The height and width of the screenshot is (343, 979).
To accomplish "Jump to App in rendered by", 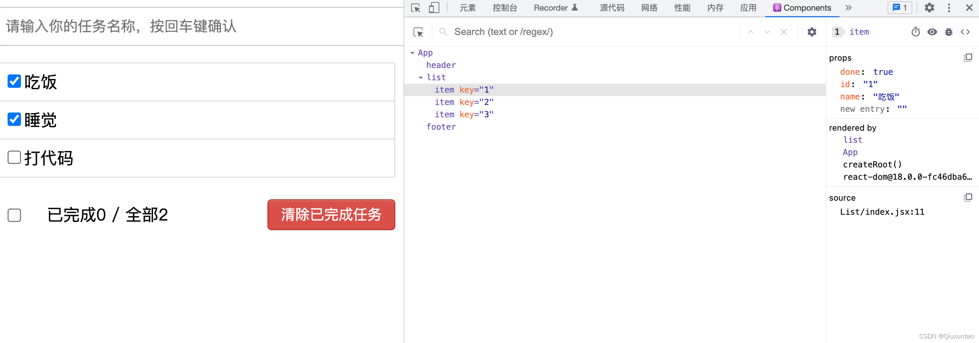I will tap(850, 153).
